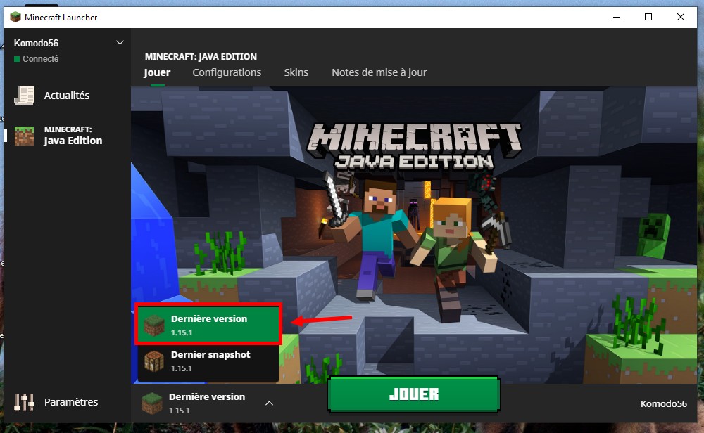Select Minecraft: Java Edition in sidebar
The height and width of the screenshot is (433, 704).
[68, 136]
